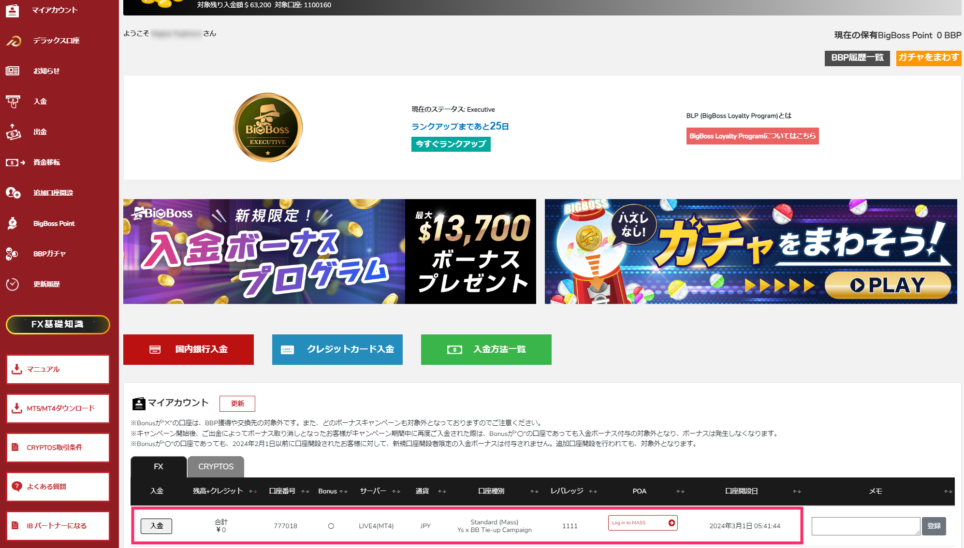The image size is (964, 548).
Task: Select the FX tab
Action: (159, 467)
